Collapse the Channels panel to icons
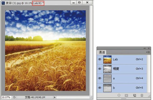The image size is (153, 100). click(145, 48)
